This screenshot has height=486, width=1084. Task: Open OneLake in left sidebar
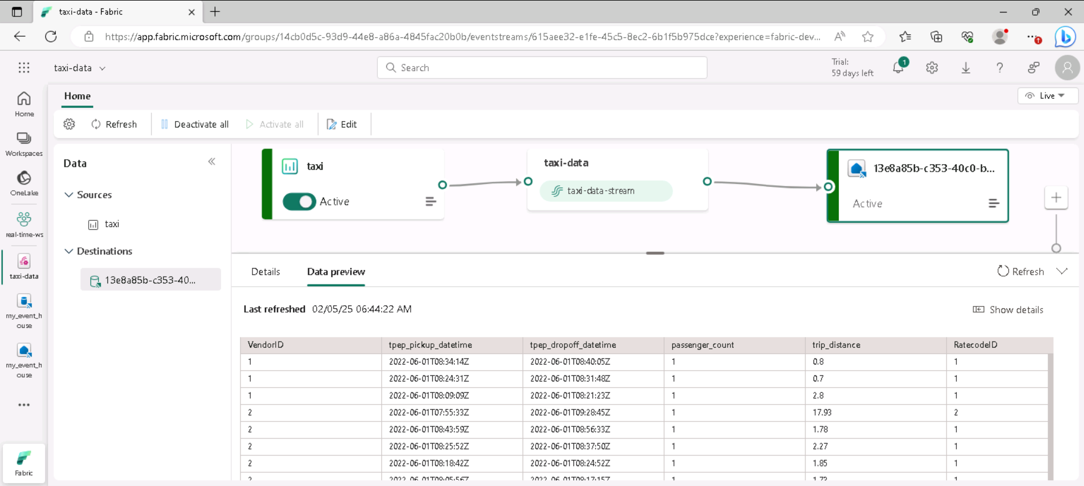24,183
